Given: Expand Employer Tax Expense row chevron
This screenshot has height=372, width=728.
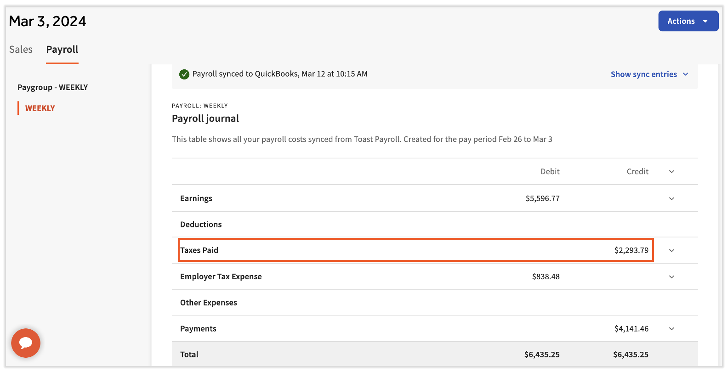Looking at the screenshot, I should [x=671, y=277].
